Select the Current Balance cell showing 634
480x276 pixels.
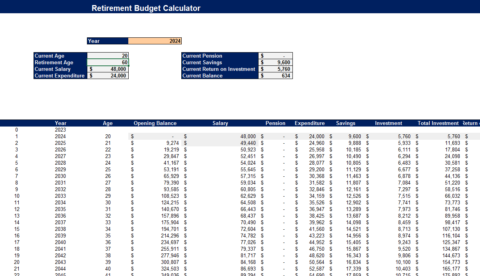pos(276,76)
